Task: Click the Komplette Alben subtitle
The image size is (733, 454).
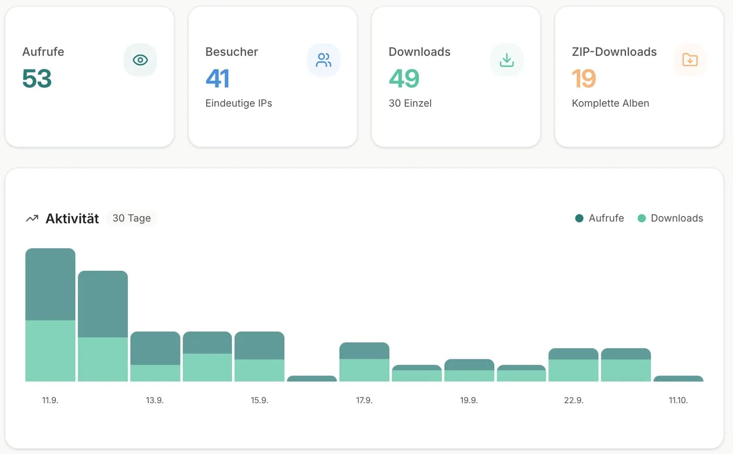Action: [610, 103]
